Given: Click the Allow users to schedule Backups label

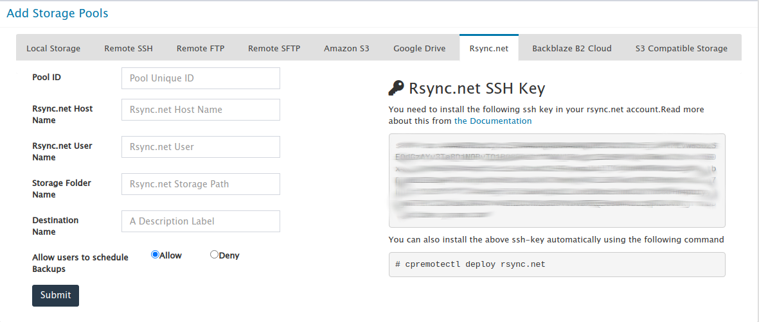Looking at the screenshot, I should pos(80,263).
